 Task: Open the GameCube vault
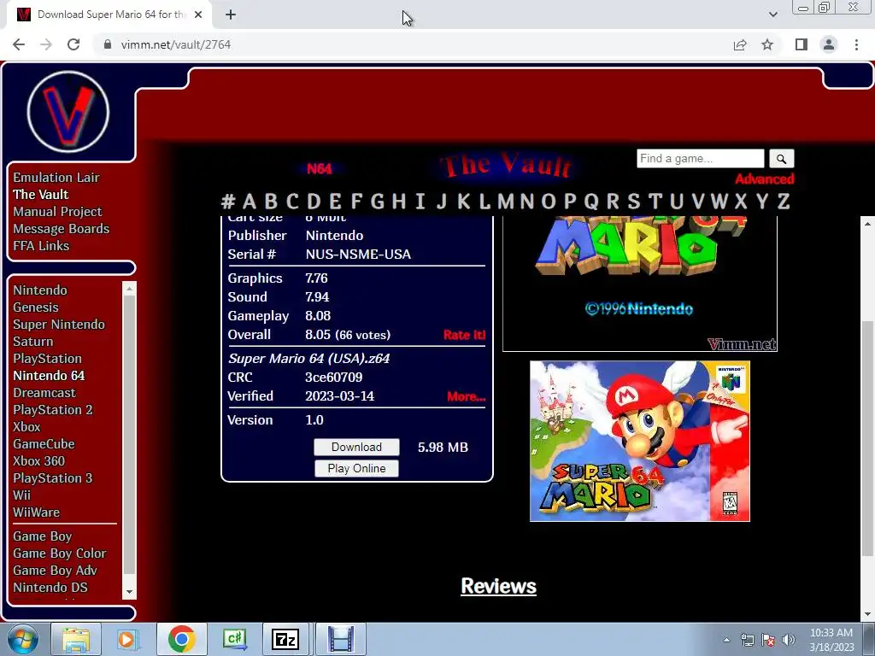[x=44, y=444]
